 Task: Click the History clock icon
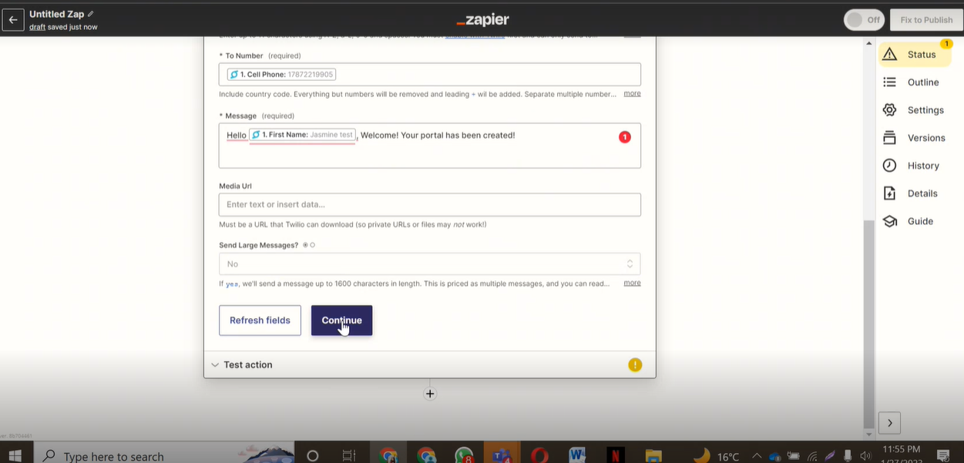(x=890, y=166)
